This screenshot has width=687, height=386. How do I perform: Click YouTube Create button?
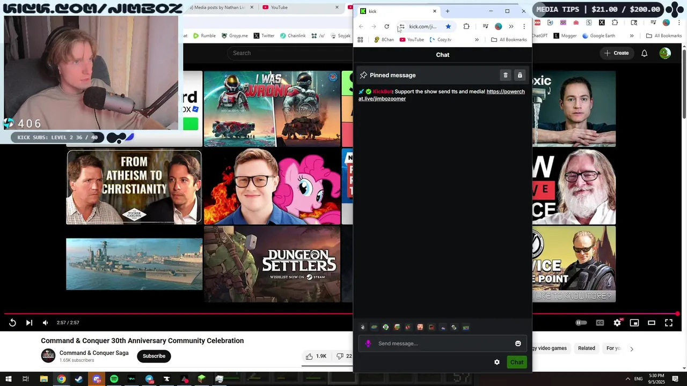(x=616, y=53)
